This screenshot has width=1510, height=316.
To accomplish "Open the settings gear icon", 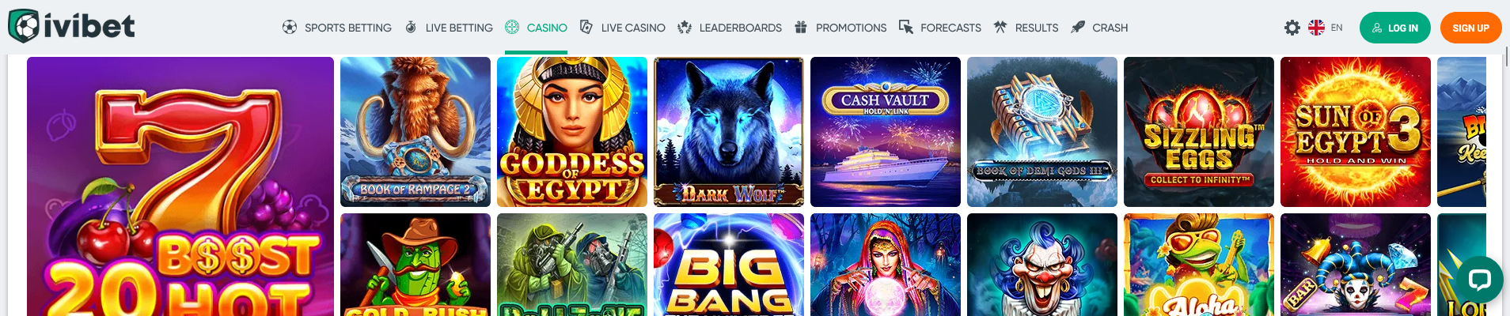I will point(1292,28).
